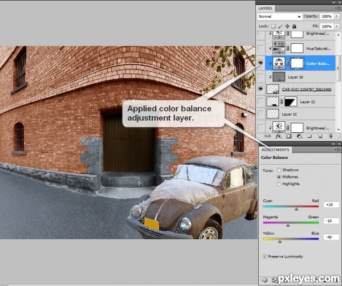
Task: Click the delete layer trash icon
Action: coord(331,137)
